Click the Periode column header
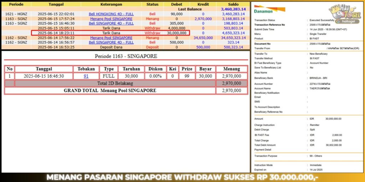The width and height of the screenshot is (365, 182). point(16,4)
